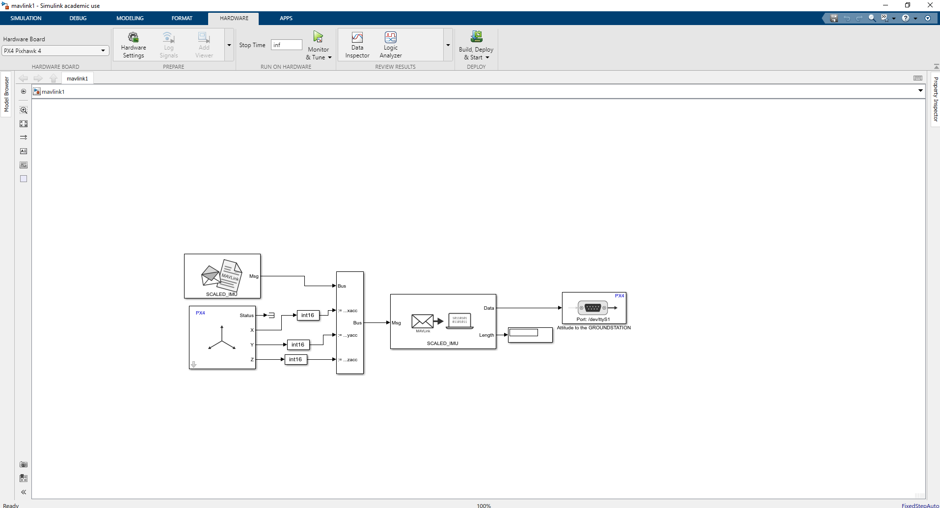
Task: Click Build, Deploy & Start button
Action: point(476,37)
